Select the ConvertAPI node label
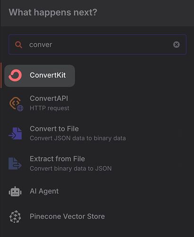The image size is (194, 237). click(x=49, y=99)
